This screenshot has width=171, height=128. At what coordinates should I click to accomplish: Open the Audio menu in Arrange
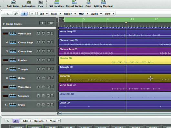coord(96,14)
